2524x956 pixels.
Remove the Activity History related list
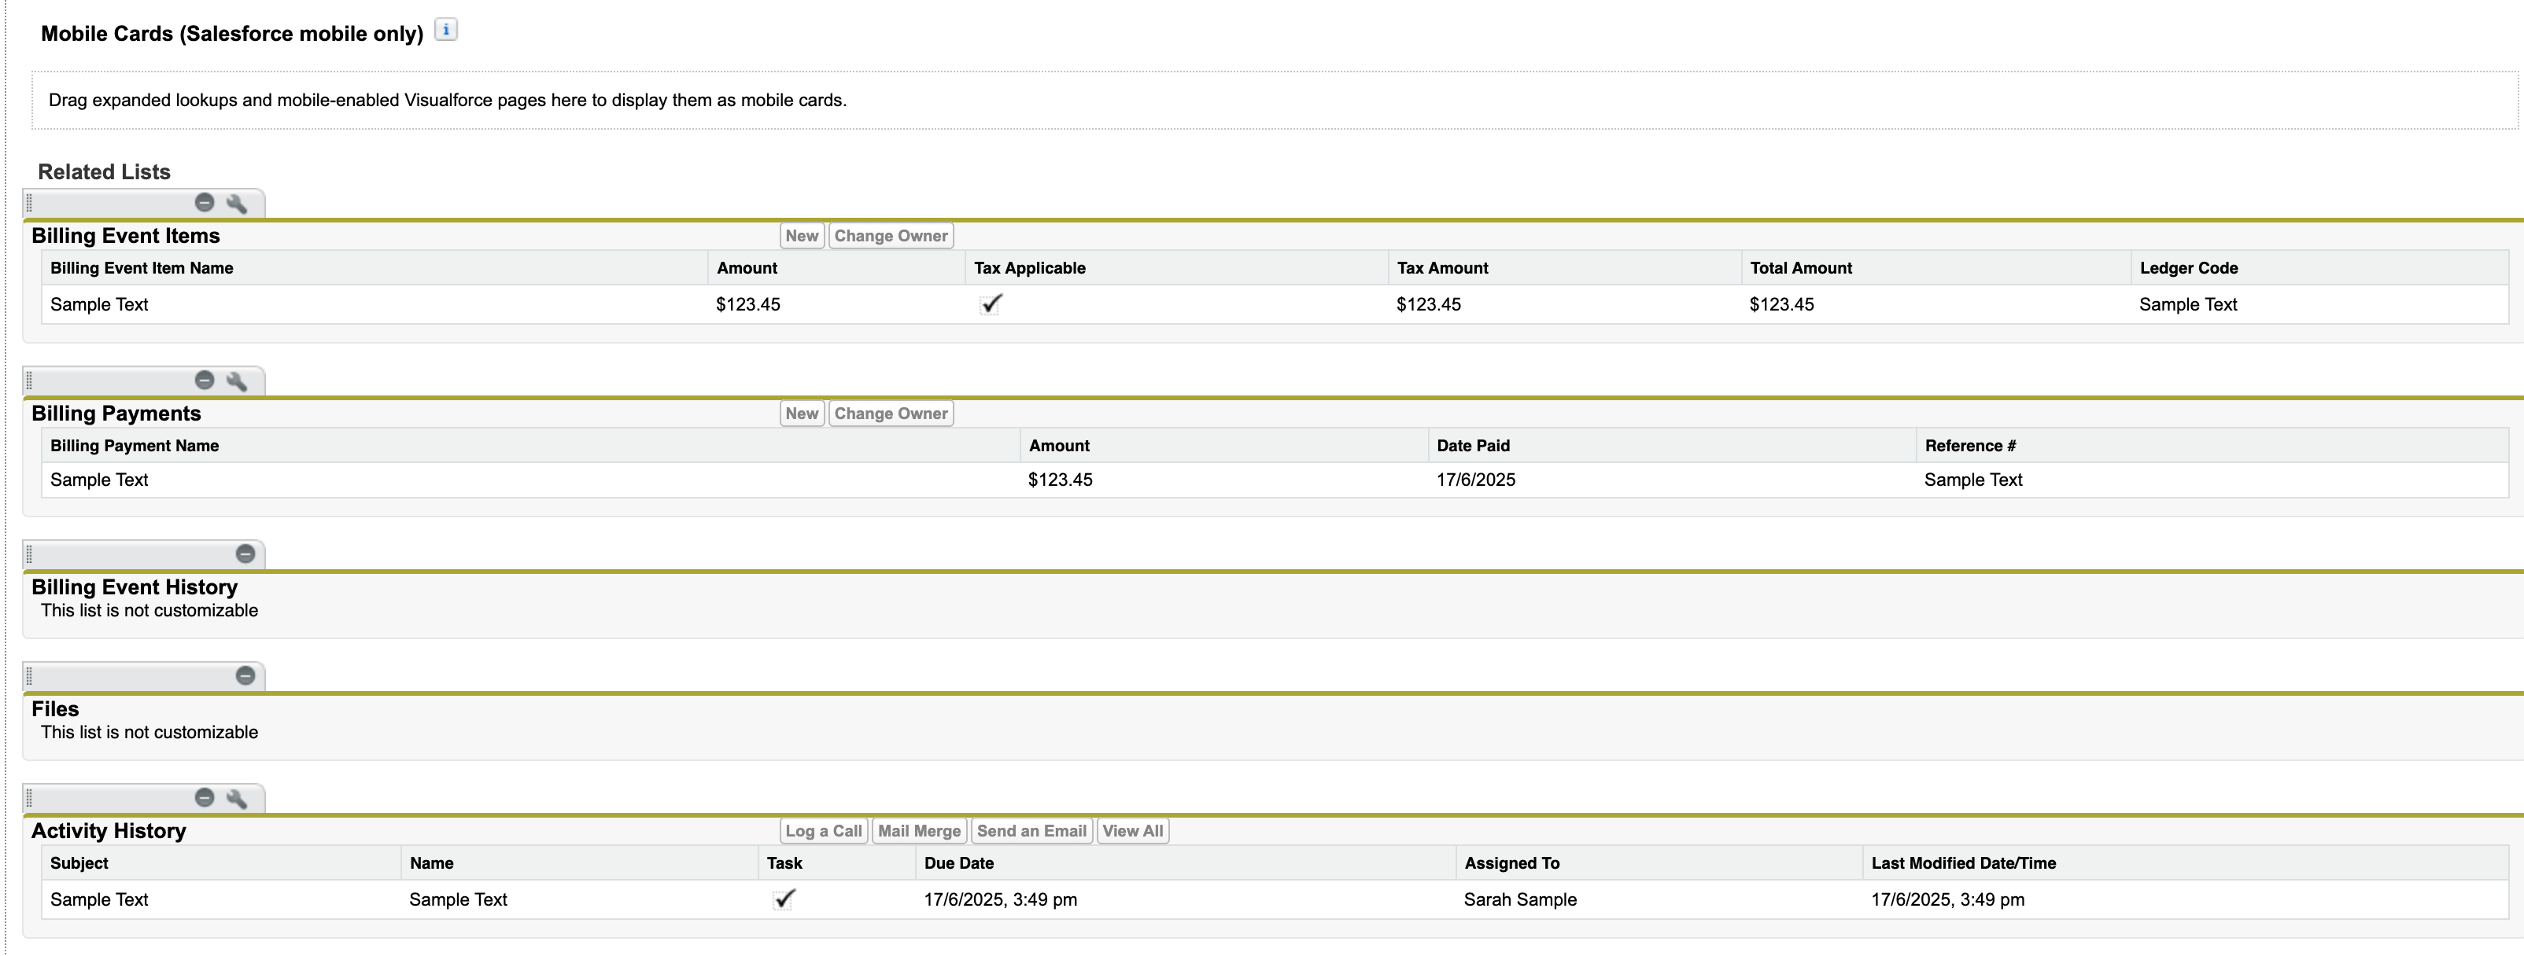pos(204,797)
